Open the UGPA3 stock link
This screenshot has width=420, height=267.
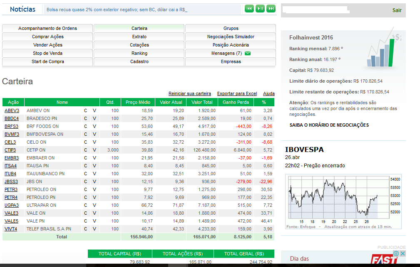[x=12, y=205]
